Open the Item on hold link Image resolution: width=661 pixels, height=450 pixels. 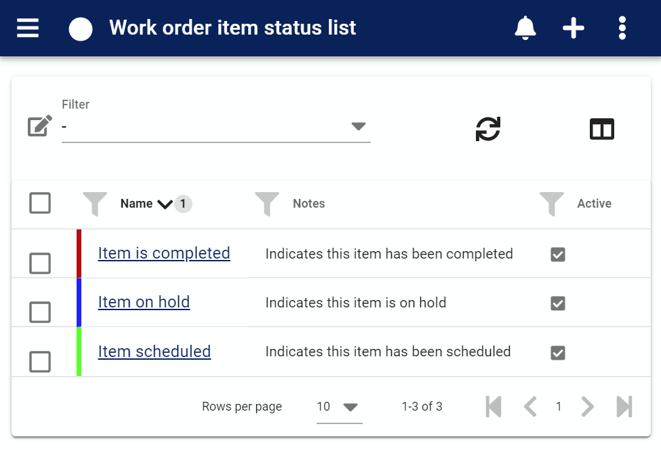[x=144, y=302]
